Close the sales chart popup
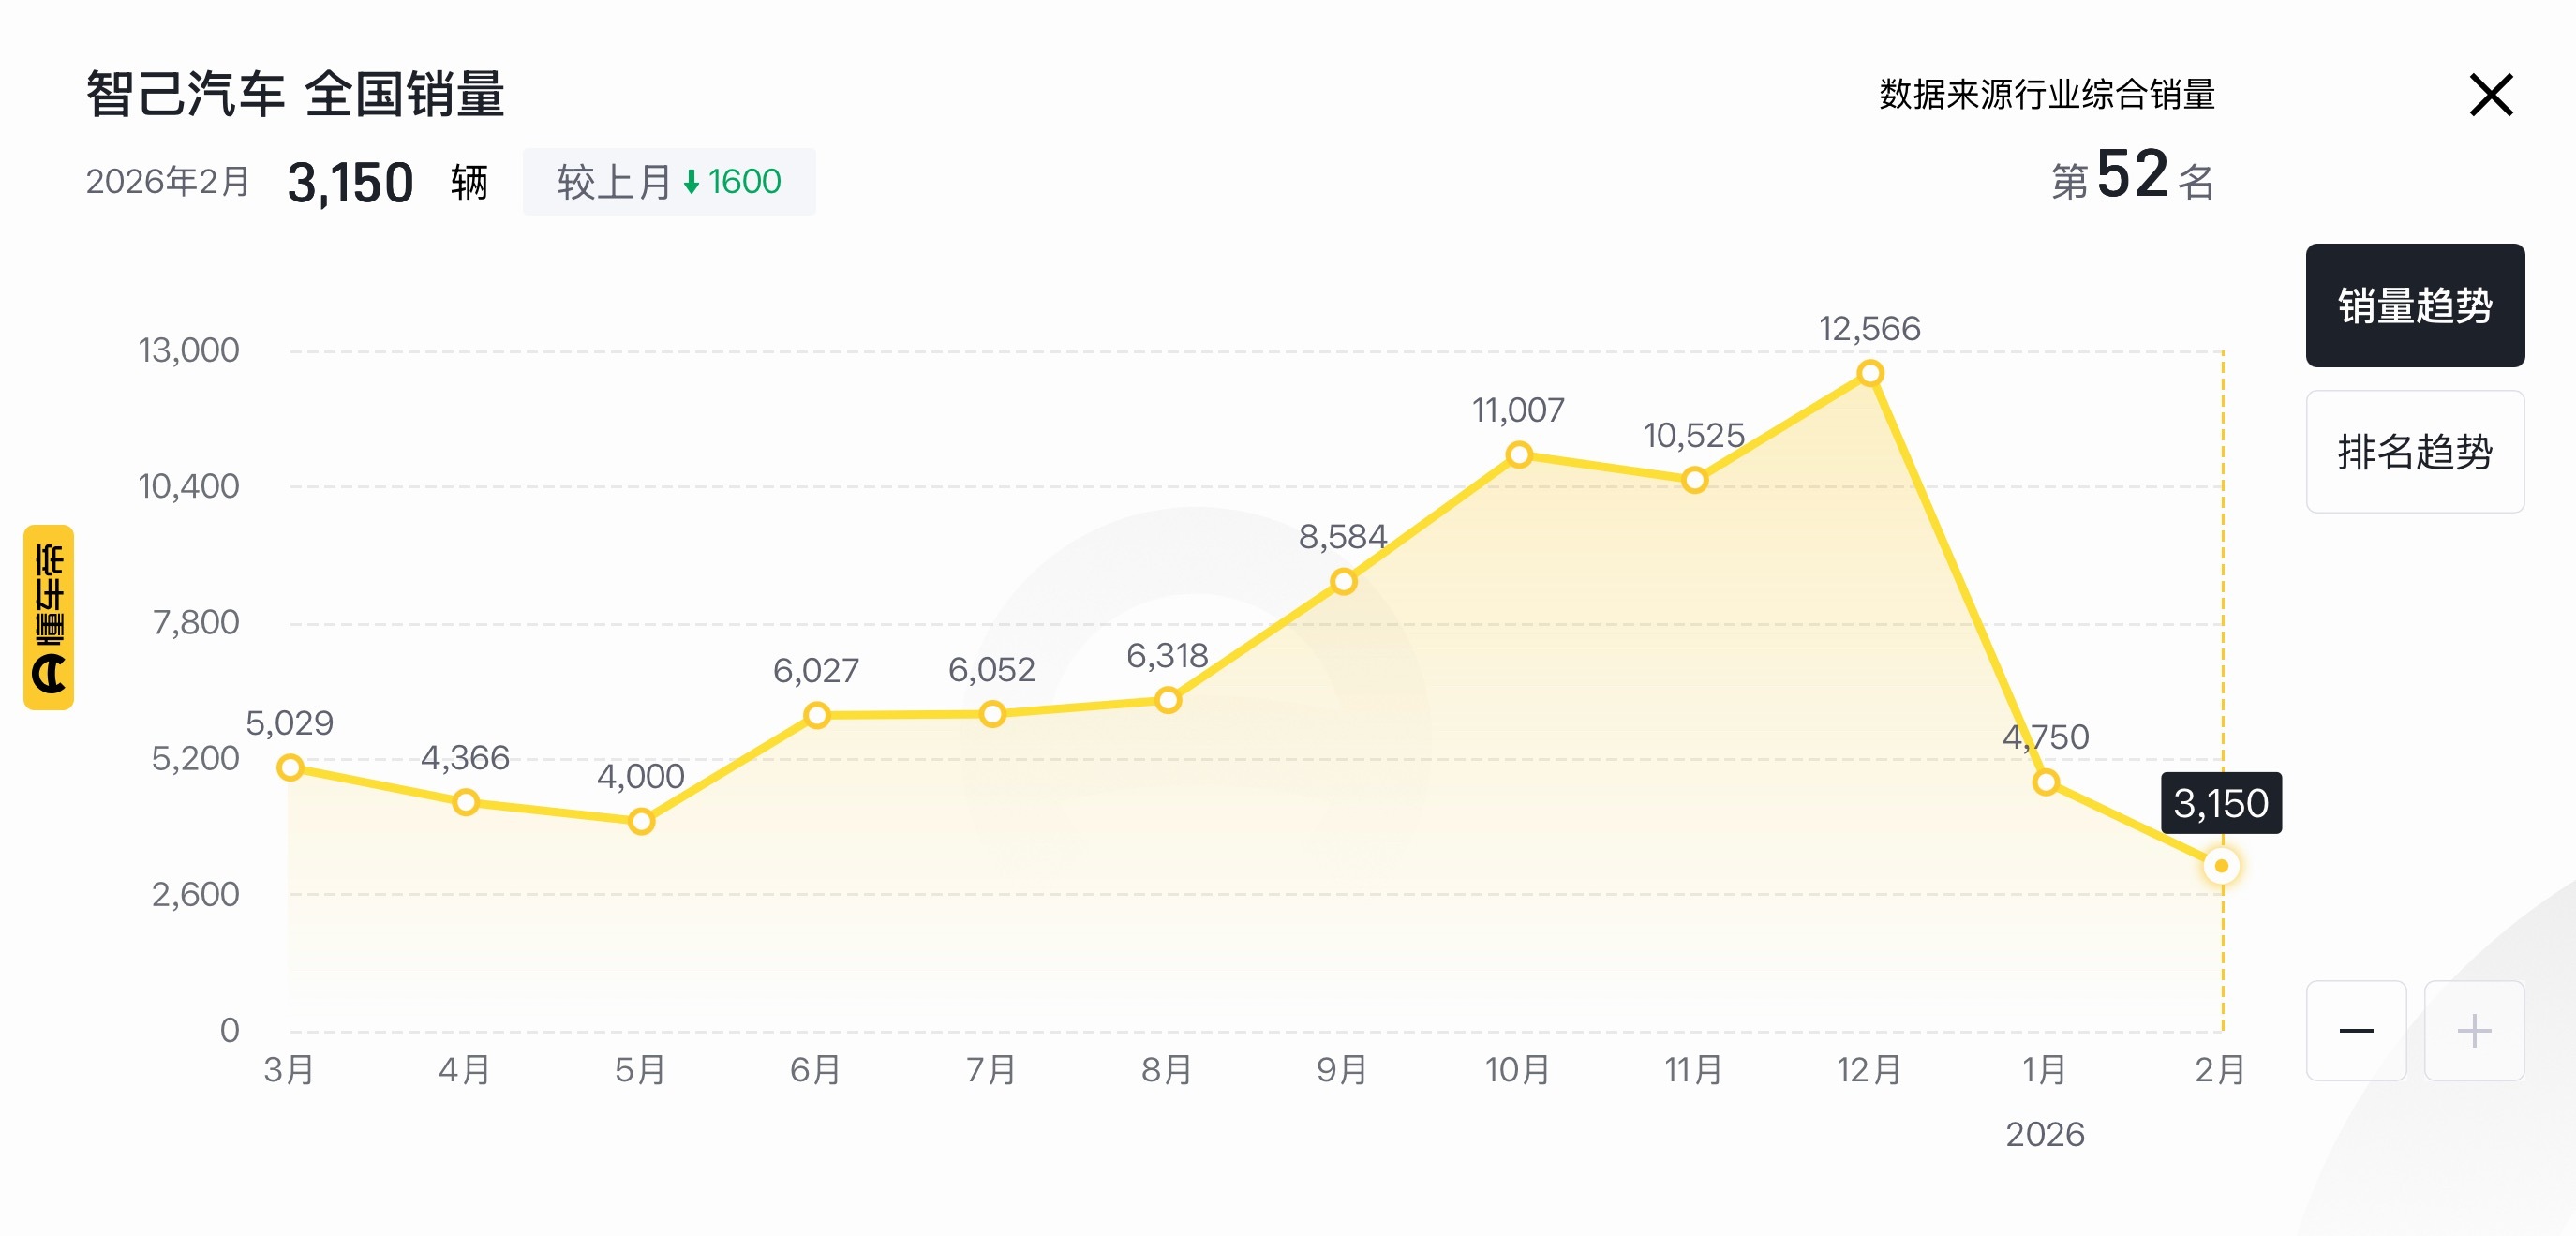The width and height of the screenshot is (2576, 1236). point(2490,95)
